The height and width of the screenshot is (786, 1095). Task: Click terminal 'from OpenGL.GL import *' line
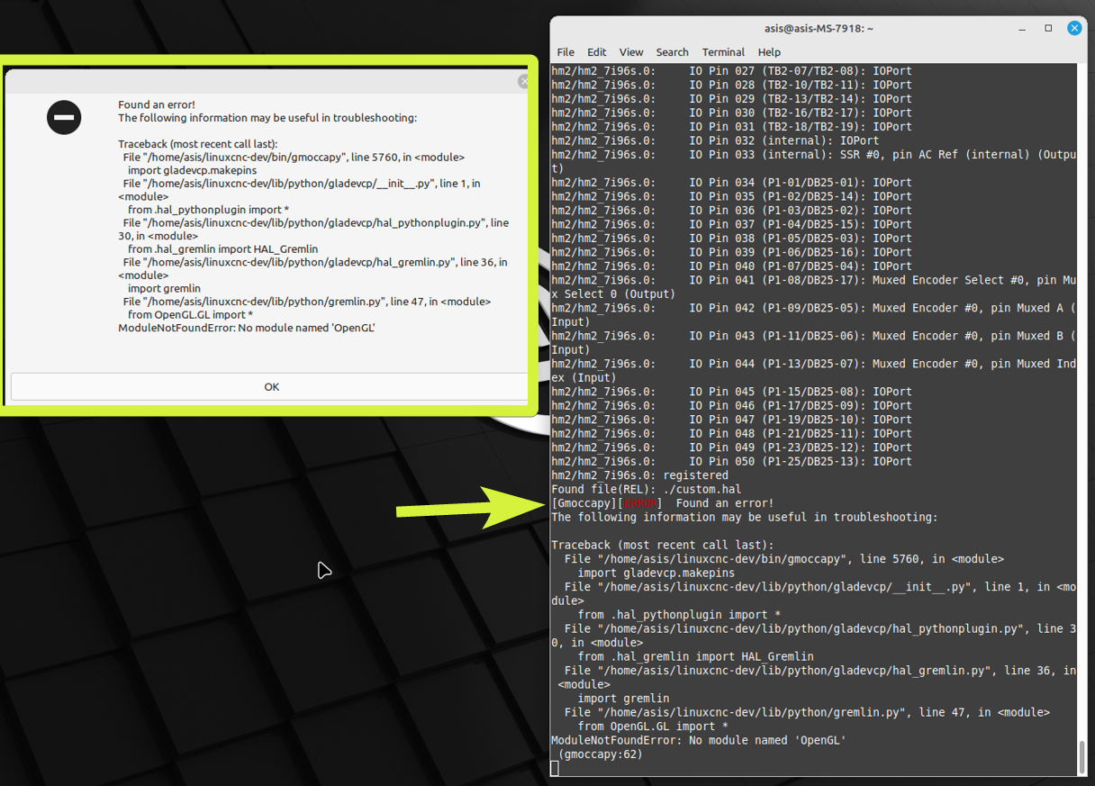[653, 727]
